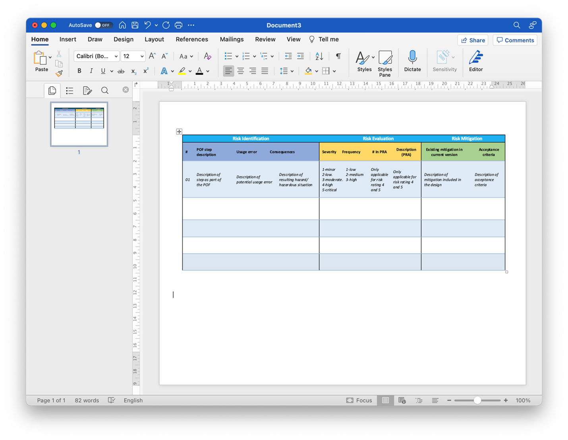Screen dimensions: 568x440
Task: Toggle paragraph marks display
Action: 338,56
